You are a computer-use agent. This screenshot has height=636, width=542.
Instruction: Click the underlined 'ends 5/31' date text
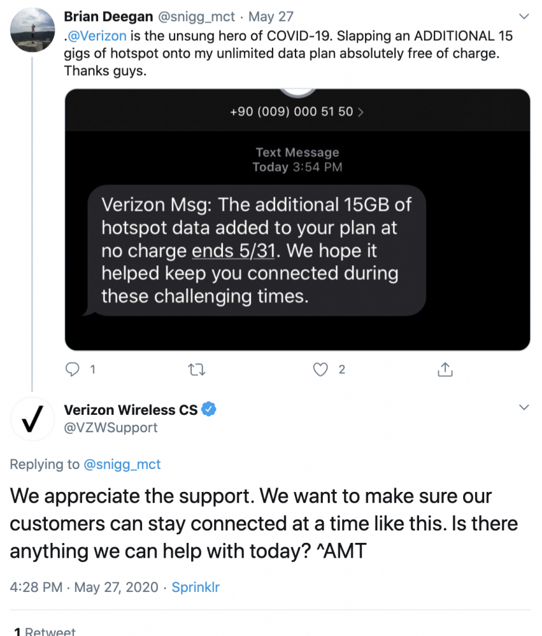(233, 251)
